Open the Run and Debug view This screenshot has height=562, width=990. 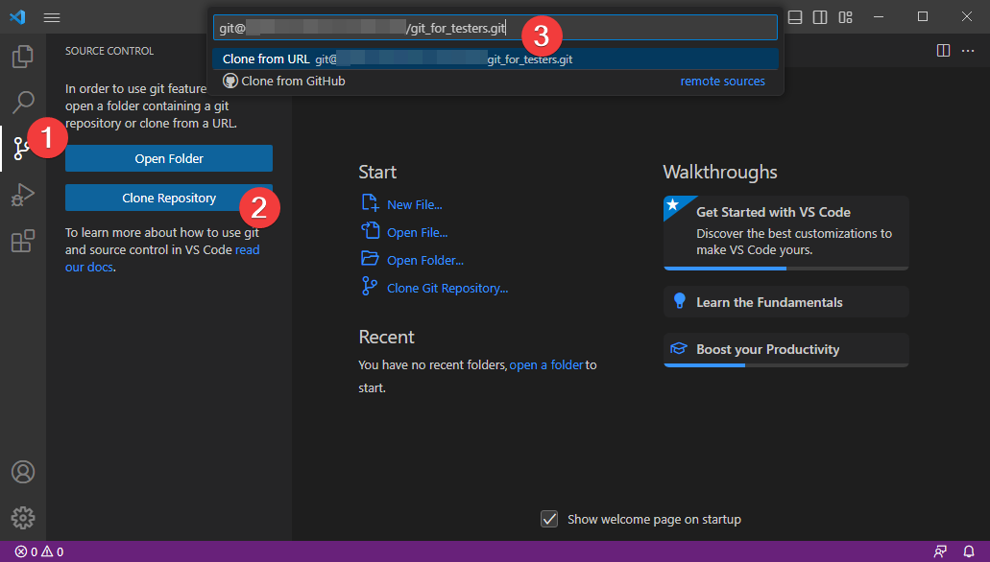23,195
